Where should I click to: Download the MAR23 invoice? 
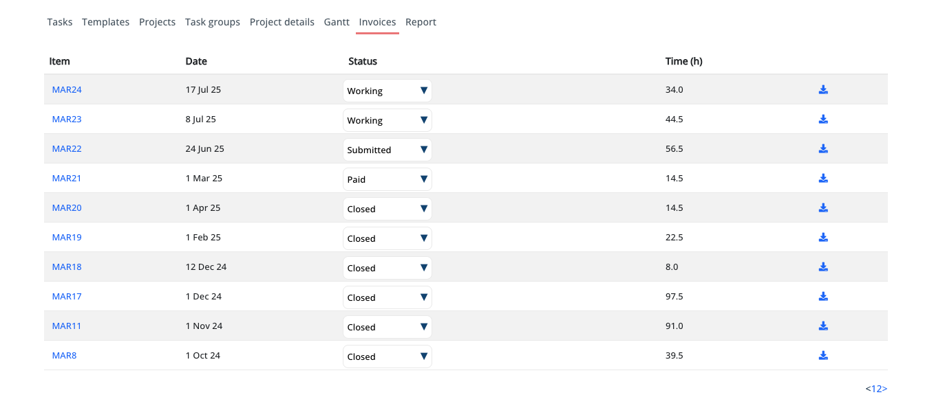click(x=822, y=120)
